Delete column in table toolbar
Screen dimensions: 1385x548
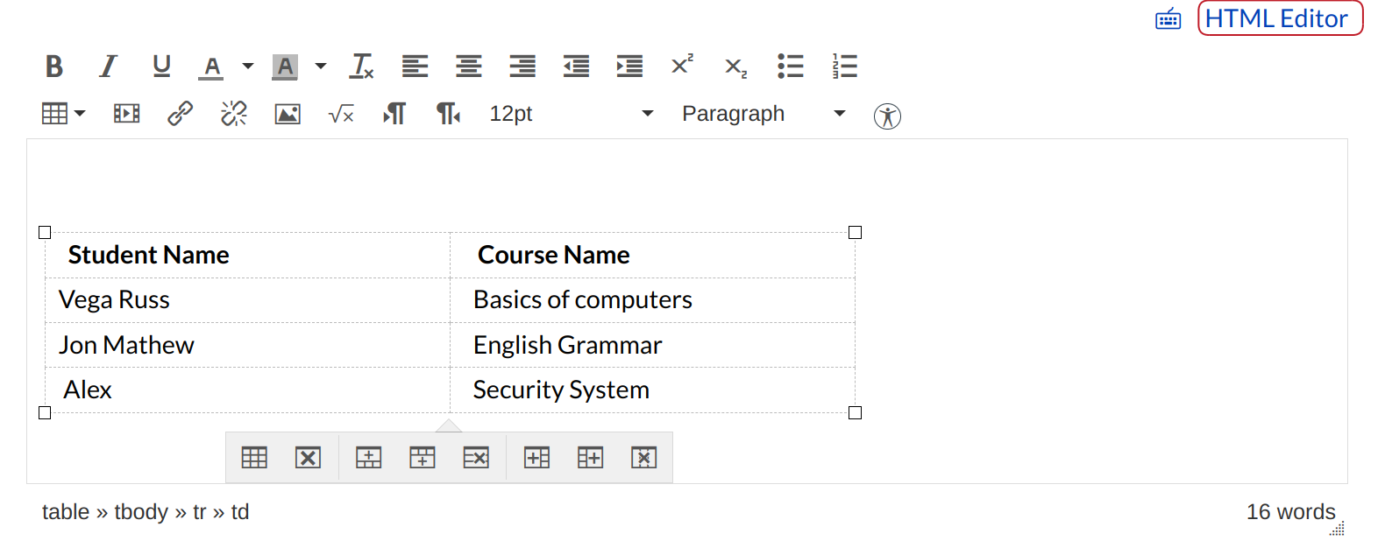643,458
